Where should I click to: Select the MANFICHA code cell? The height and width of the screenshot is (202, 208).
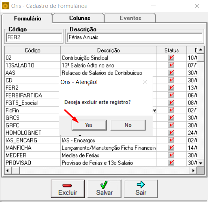pos(33,148)
